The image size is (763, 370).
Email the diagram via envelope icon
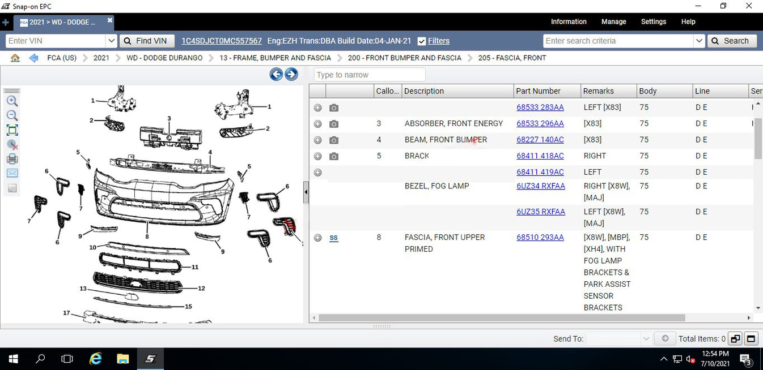coord(12,173)
